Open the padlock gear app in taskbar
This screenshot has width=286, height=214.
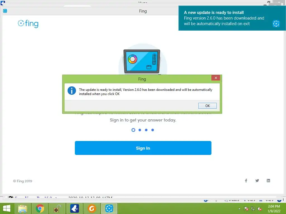coord(57,208)
